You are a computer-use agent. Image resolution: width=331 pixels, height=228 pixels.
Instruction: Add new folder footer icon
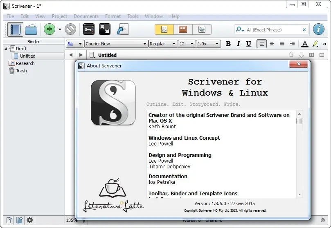[19, 220]
